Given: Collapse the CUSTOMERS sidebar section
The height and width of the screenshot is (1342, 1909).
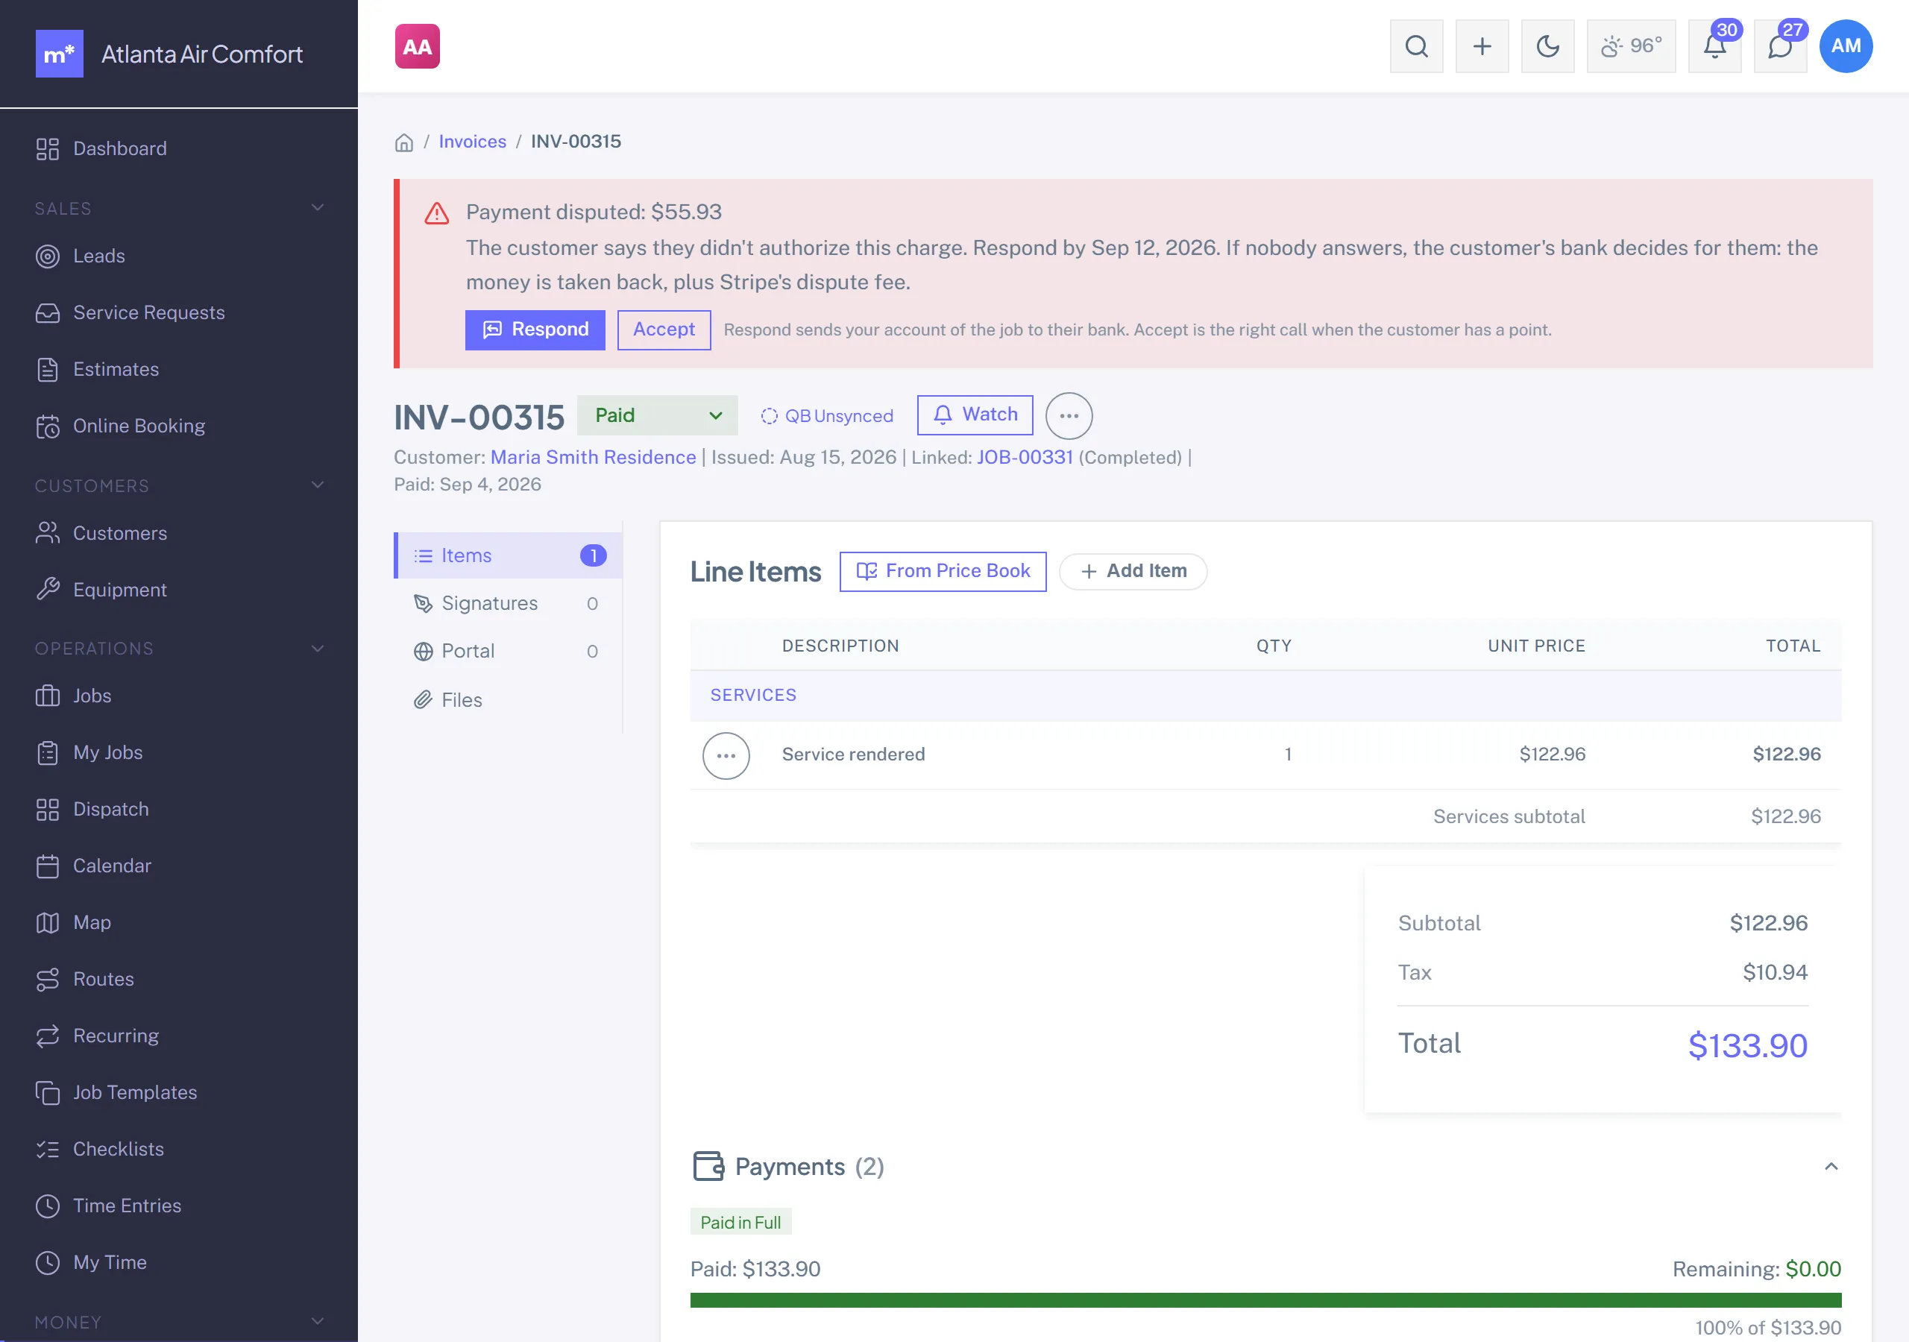Looking at the screenshot, I should (x=317, y=485).
